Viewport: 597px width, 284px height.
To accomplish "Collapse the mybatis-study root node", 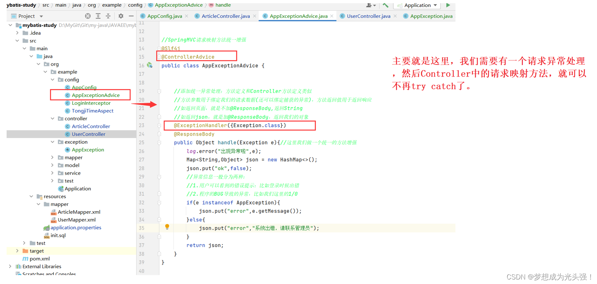I will coord(10,25).
